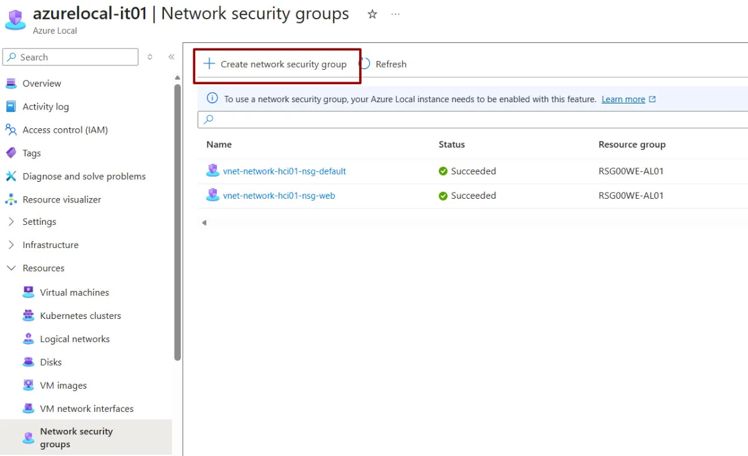This screenshot has width=748, height=456.
Task: Sort by the Name column header
Action: [x=219, y=145]
